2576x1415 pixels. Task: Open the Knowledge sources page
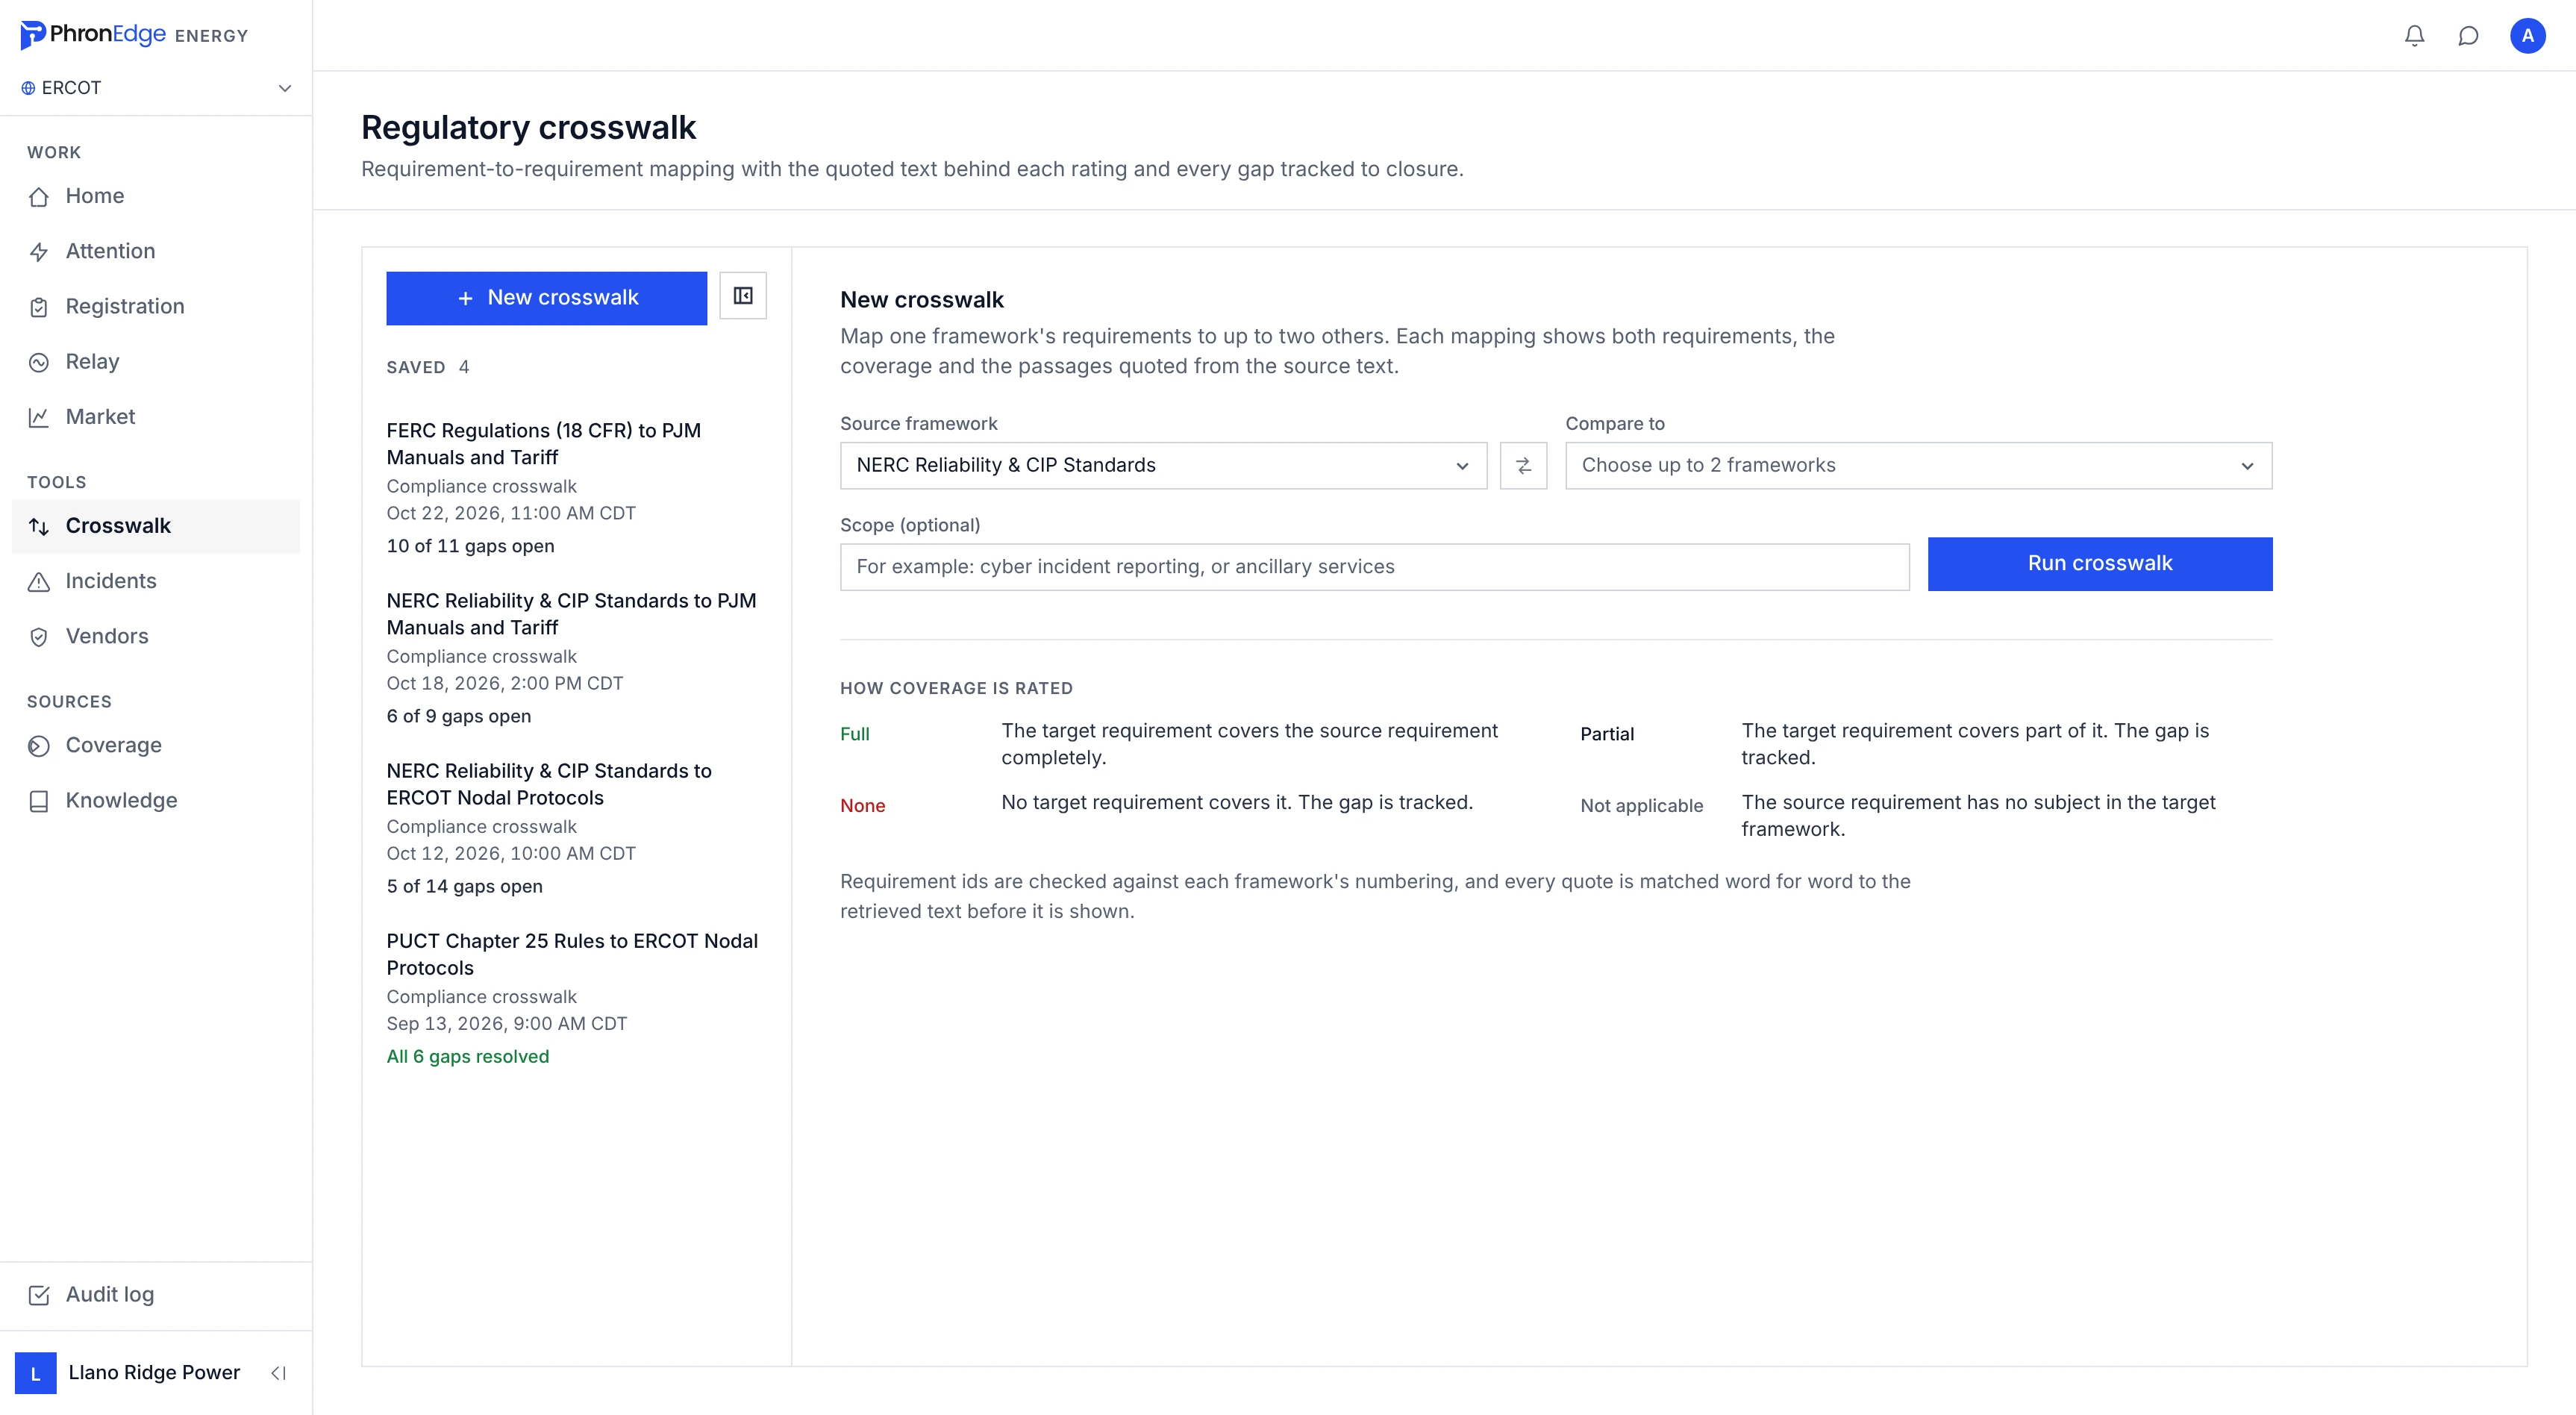[155, 800]
